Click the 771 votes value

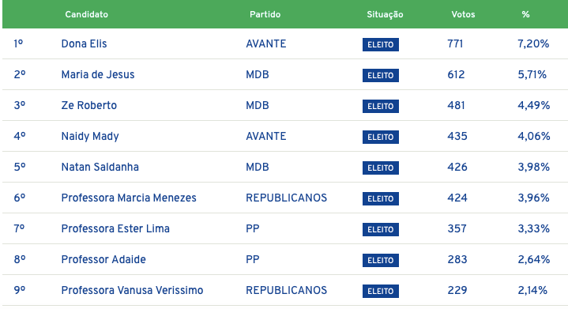tap(455, 43)
